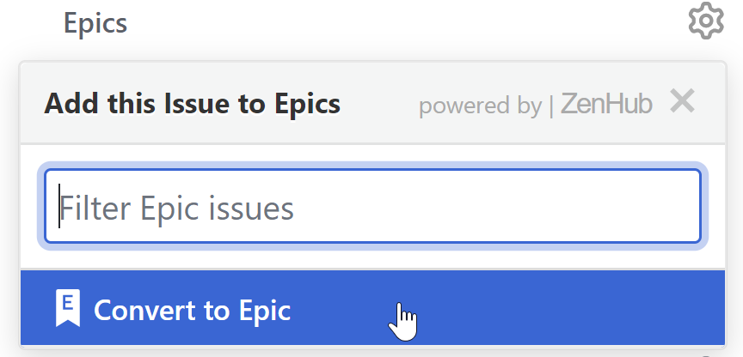Click the gray popup header bar
The image size is (743, 357).
(372, 103)
